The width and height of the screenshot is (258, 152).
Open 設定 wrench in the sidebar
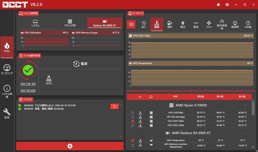[x=7, y=113]
